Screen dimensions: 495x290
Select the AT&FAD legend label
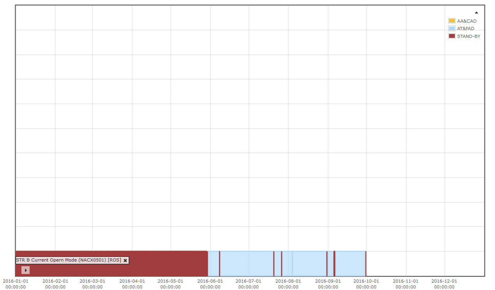pos(466,28)
